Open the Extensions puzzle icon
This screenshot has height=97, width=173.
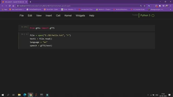160,6
